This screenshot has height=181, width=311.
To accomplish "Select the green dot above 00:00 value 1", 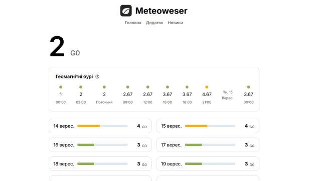I will (x=61, y=87).
